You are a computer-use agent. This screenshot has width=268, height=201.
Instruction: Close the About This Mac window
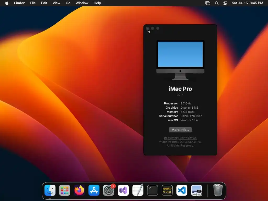pyautogui.click(x=147, y=28)
